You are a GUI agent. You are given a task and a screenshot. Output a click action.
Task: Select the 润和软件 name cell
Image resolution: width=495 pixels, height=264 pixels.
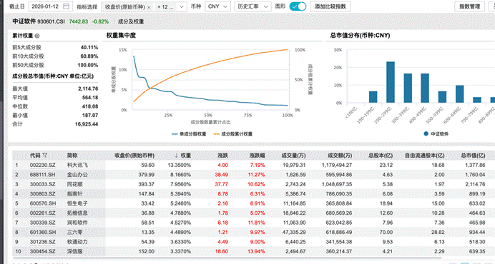[77, 223]
